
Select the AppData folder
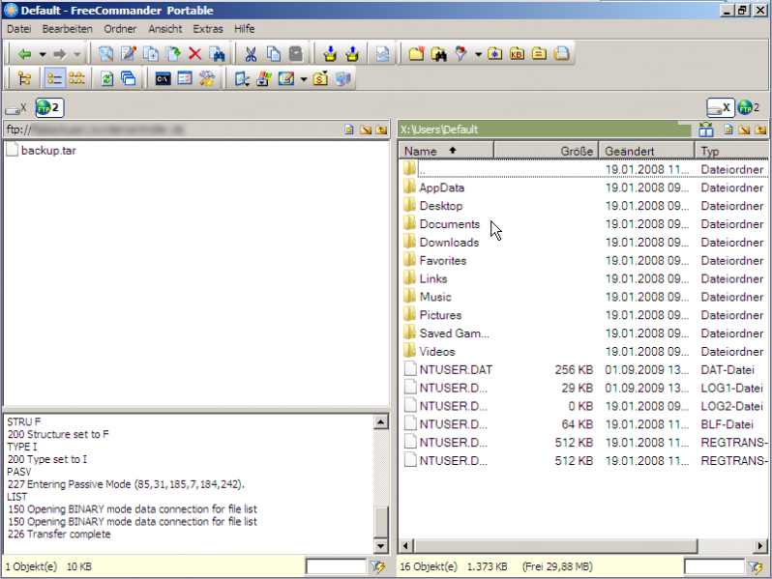442,188
